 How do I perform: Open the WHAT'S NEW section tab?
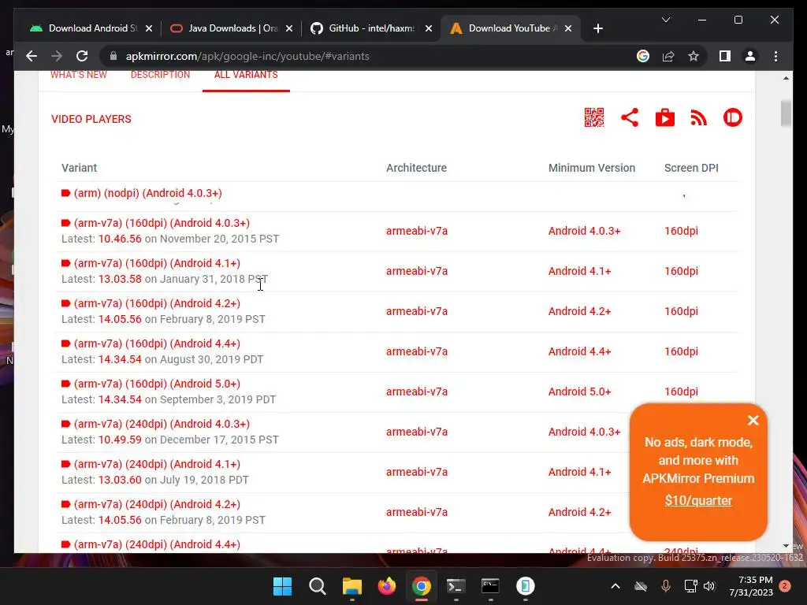coord(79,75)
